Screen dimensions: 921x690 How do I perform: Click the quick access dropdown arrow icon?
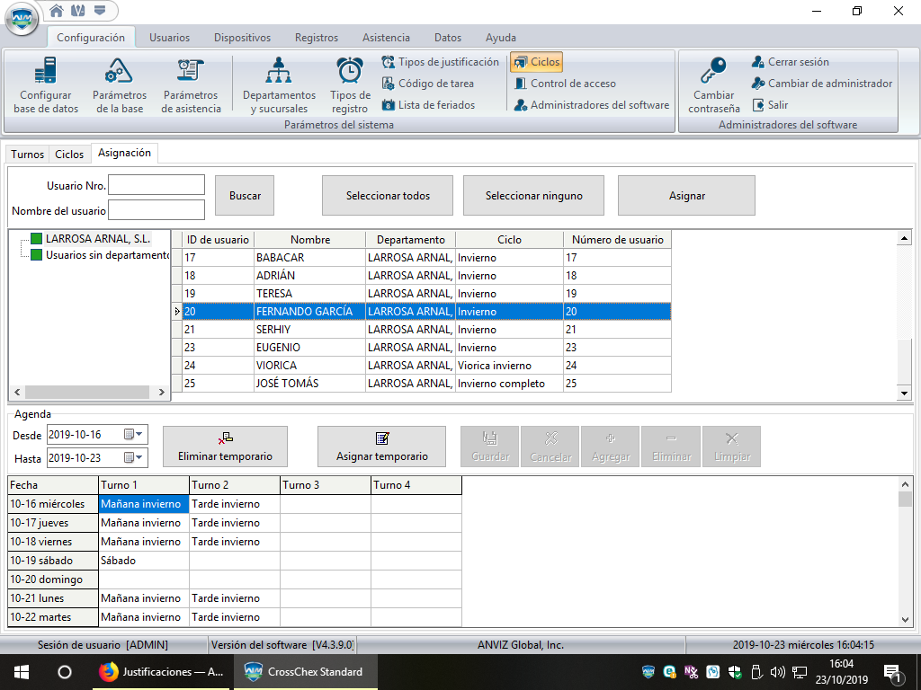(x=99, y=11)
